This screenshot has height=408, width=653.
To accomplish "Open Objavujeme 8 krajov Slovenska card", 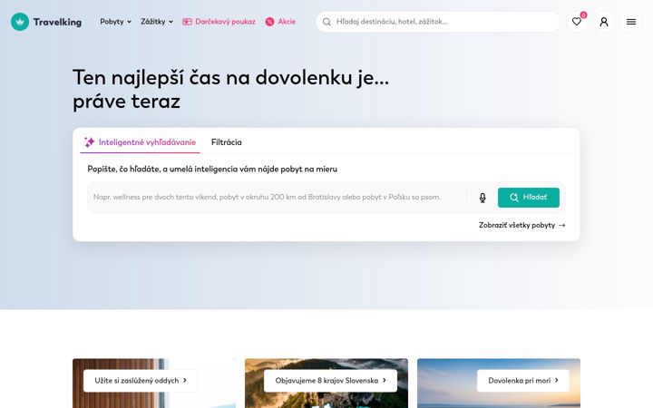I will click(x=330, y=381).
